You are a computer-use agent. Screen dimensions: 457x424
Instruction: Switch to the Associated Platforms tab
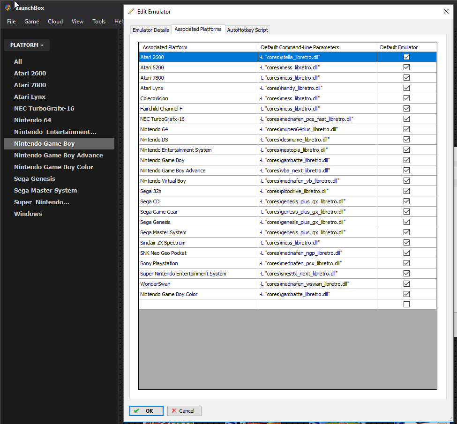tap(198, 29)
